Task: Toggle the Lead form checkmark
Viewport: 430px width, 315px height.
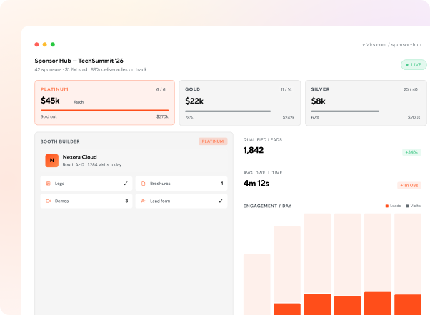Action: (221, 201)
